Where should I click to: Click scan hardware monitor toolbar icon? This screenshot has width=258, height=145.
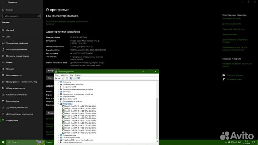point(78,78)
